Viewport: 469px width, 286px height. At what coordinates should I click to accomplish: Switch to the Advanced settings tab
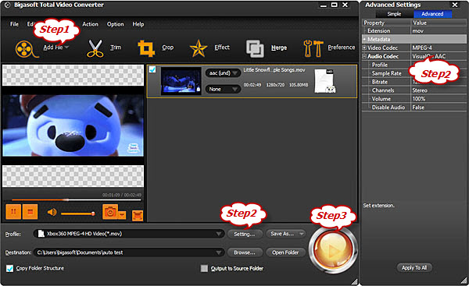click(x=432, y=14)
